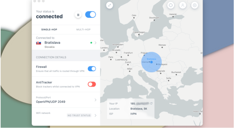Select Prague on the map
This screenshot has height=128, width=235.
coord(144,55)
